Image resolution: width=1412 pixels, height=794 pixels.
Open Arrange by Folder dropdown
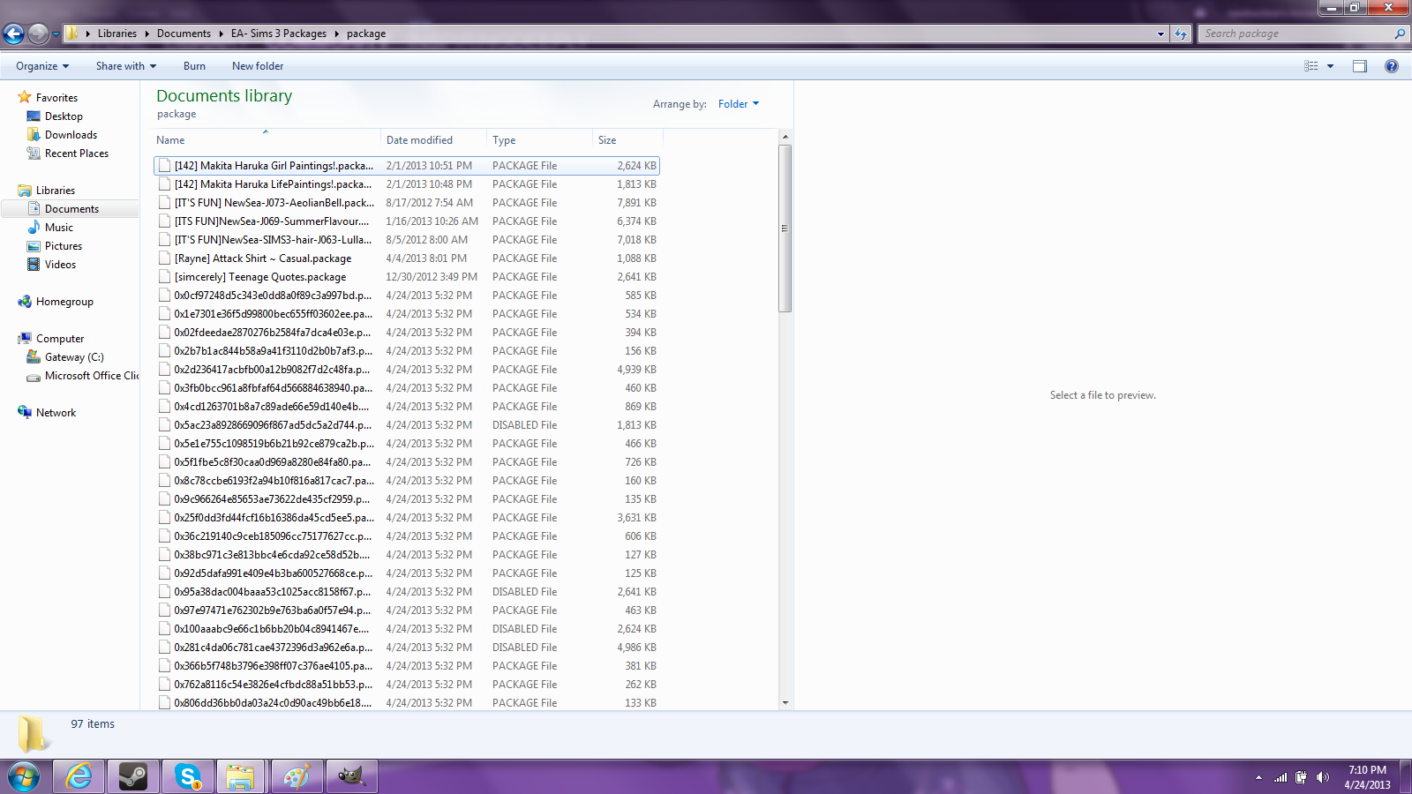739,104
